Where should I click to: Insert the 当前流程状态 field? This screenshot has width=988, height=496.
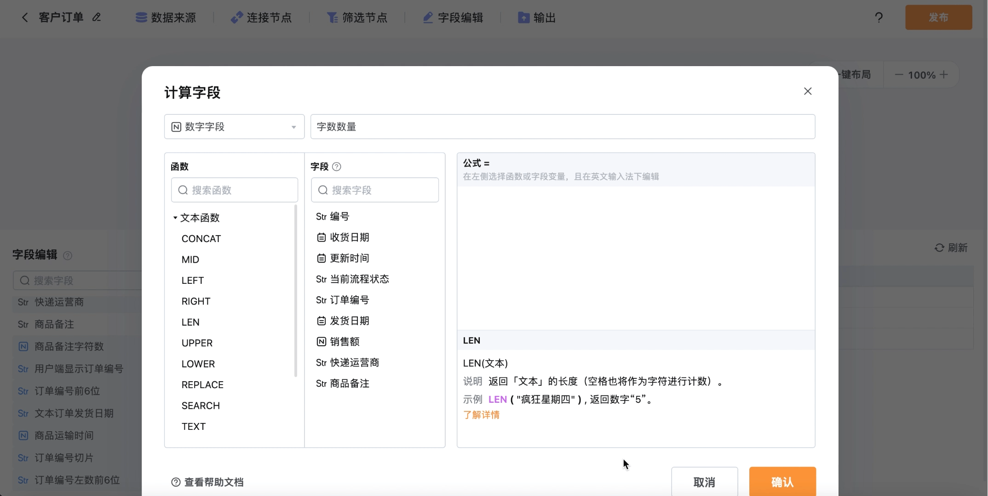(x=352, y=279)
